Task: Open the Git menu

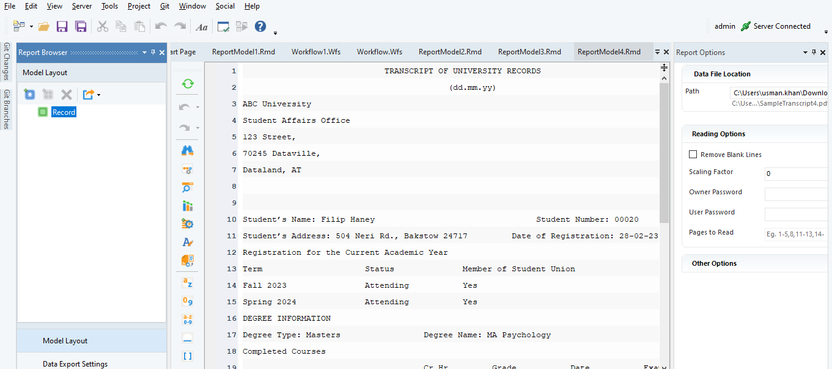Action: (164, 6)
